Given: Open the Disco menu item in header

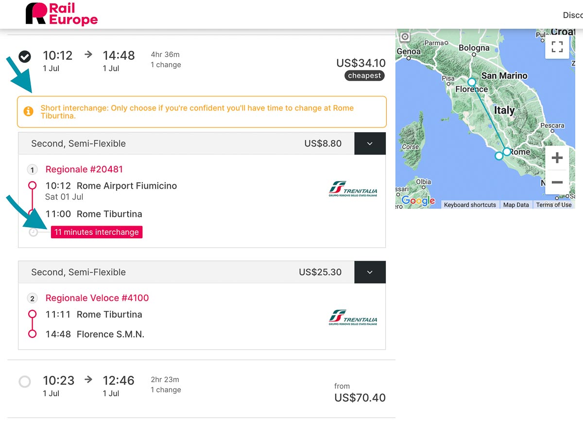Looking at the screenshot, I should click(x=573, y=15).
